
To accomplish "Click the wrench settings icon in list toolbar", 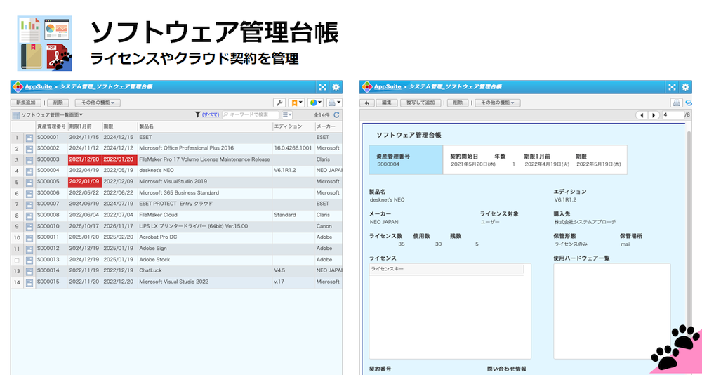I will (279, 103).
